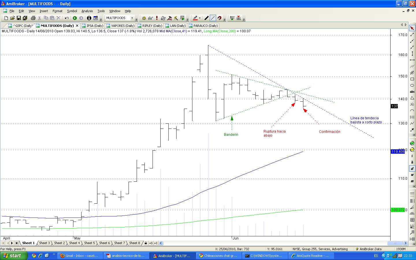This screenshot has width=416, height=260.
Task: Select the Sheet 5 tab
Action: point(89,243)
